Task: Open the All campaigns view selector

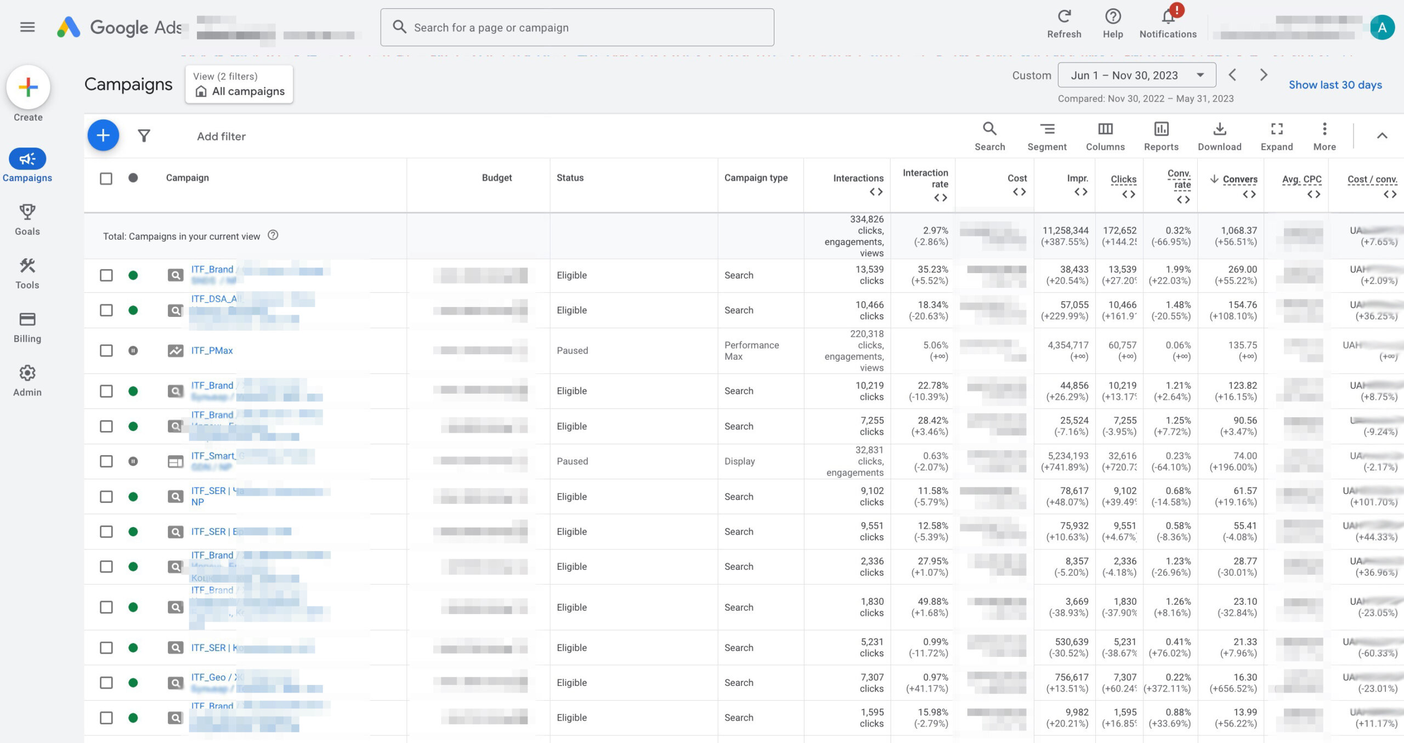Action: coord(239,84)
